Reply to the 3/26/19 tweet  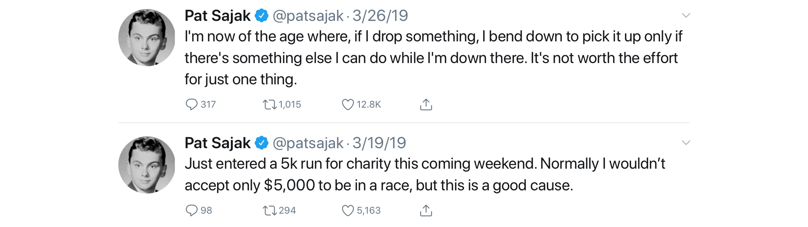(192, 104)
